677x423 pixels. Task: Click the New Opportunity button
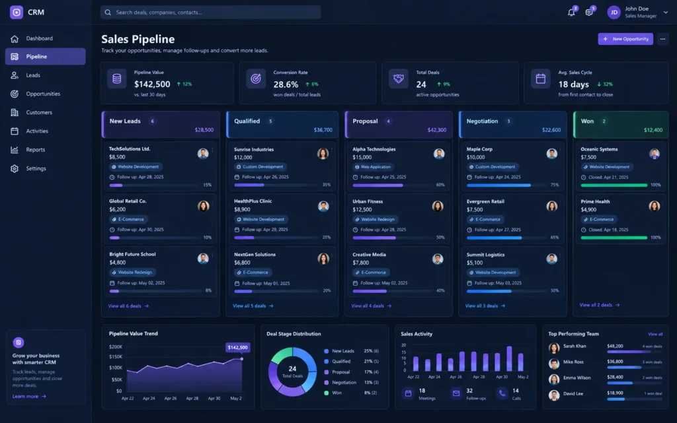coord(625,39)
